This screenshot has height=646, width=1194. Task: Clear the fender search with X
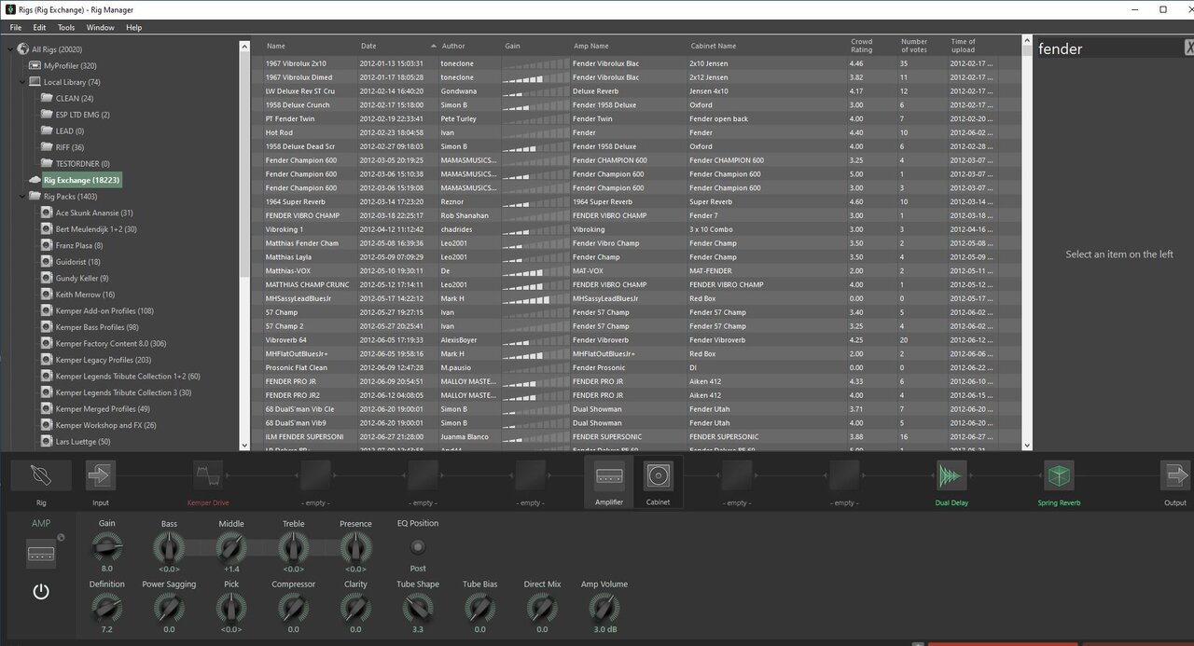tap(1189, 48)
